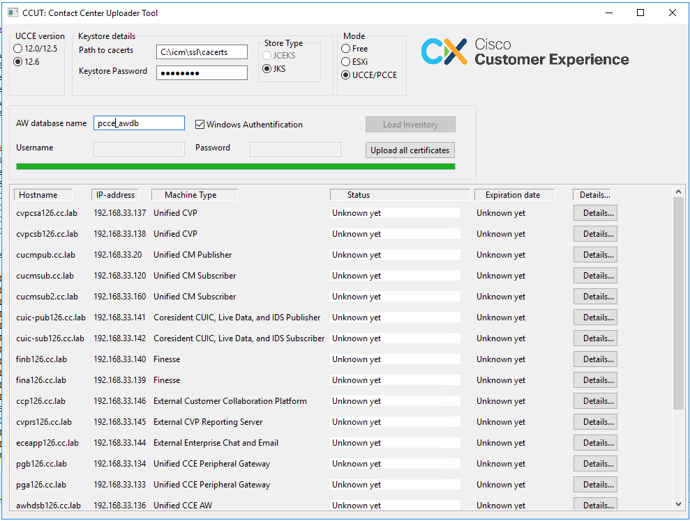
Task: Click the Details... column header
Action: pos(592,195)
